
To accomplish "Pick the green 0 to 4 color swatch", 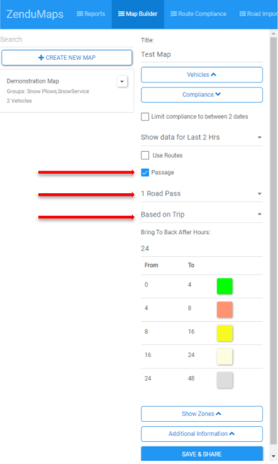I will pos(225,286).
